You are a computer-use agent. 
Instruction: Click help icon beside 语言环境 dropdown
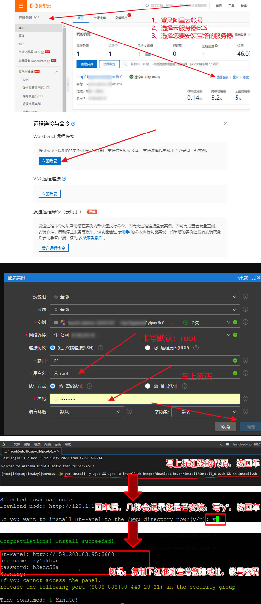(129, 411)
